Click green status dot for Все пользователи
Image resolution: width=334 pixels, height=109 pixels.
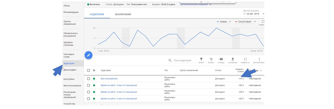pyautogui.click(x=94, y=79)
